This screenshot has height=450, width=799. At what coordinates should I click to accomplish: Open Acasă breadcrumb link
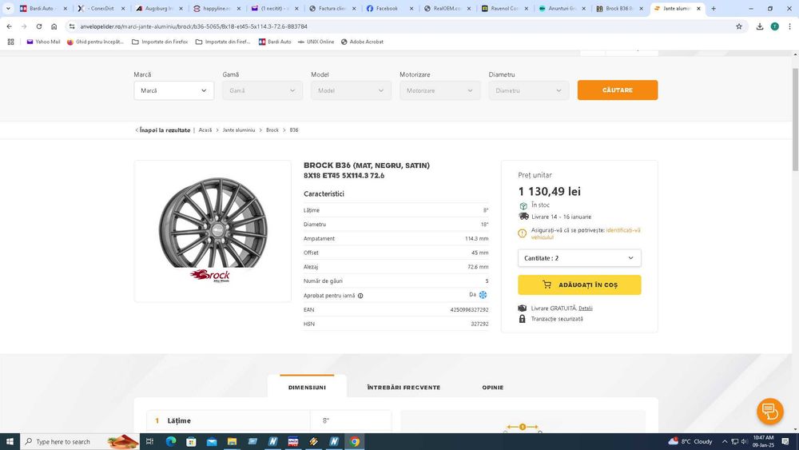[205, 130]
